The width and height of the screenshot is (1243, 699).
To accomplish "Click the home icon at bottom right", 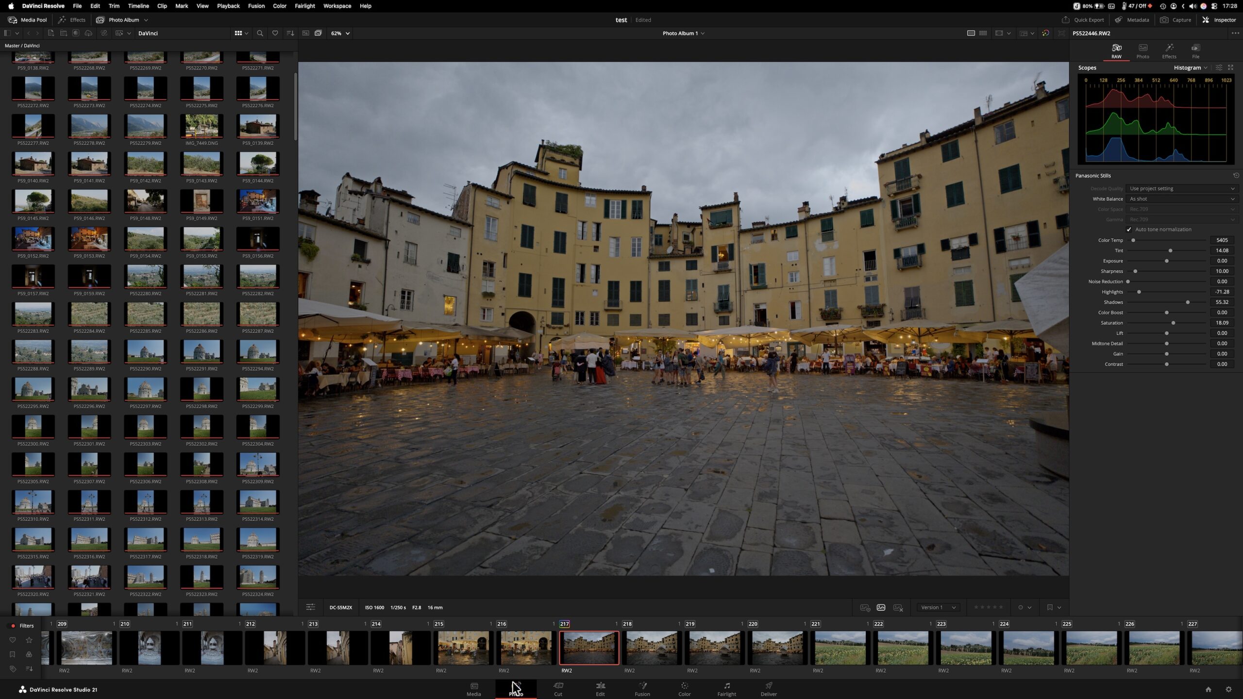I will [1209, 689].
